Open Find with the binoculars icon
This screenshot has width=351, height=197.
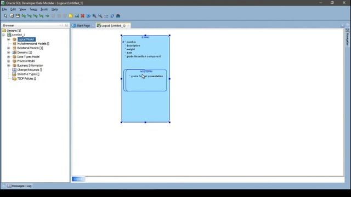[118, 16]
